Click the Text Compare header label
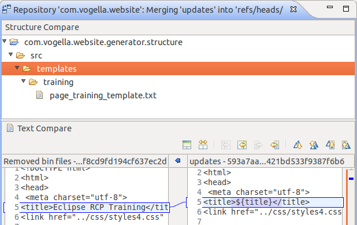 pyautogui.click(x=44, y=128)
